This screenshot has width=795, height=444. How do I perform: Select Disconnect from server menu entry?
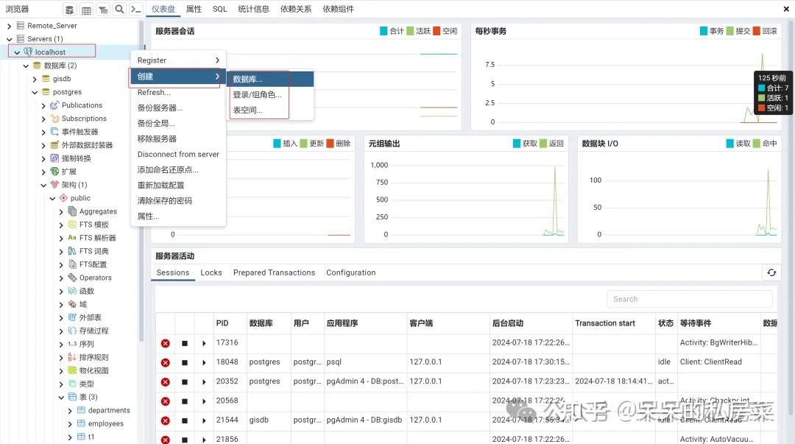click(x=178, y=154)
